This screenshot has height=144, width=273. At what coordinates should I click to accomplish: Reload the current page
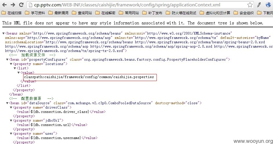pyautogui.click(x=21, y=5)
